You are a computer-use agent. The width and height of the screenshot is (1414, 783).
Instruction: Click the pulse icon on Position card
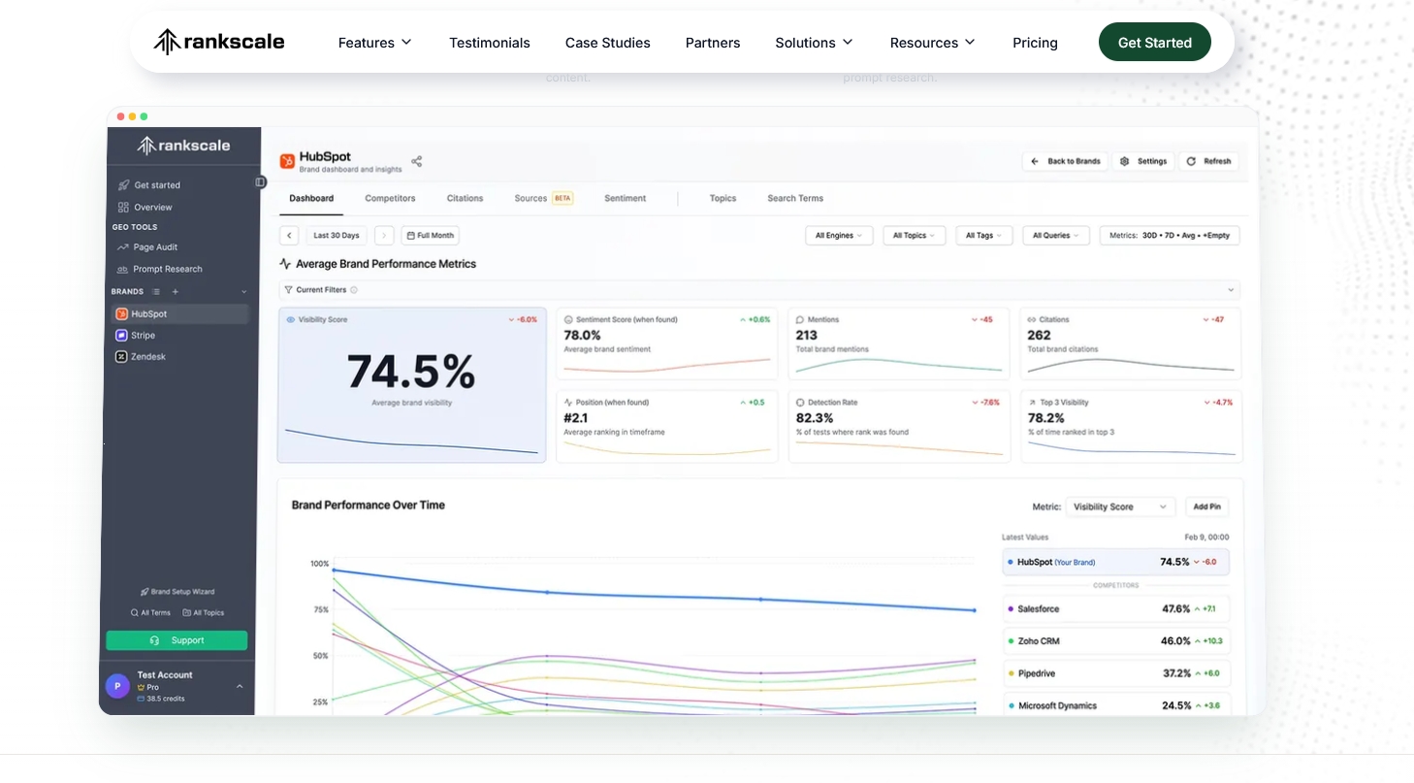pos(568,402)
